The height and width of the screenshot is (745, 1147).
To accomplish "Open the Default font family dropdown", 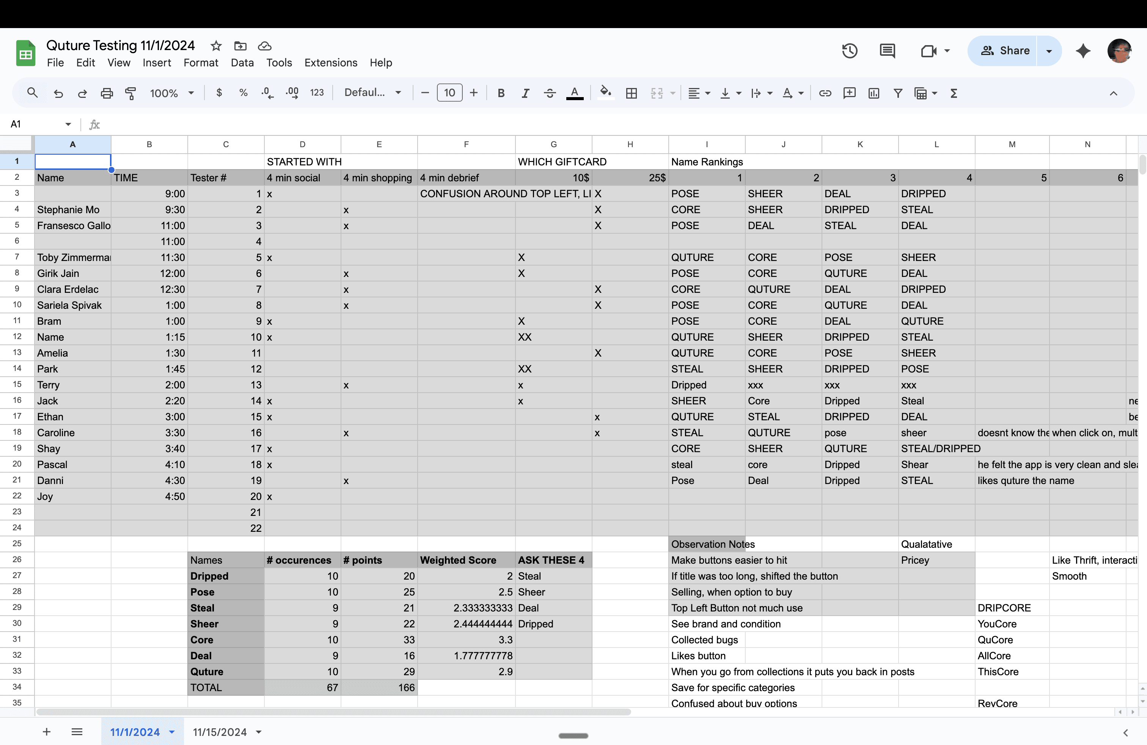I will click(372, 93).
